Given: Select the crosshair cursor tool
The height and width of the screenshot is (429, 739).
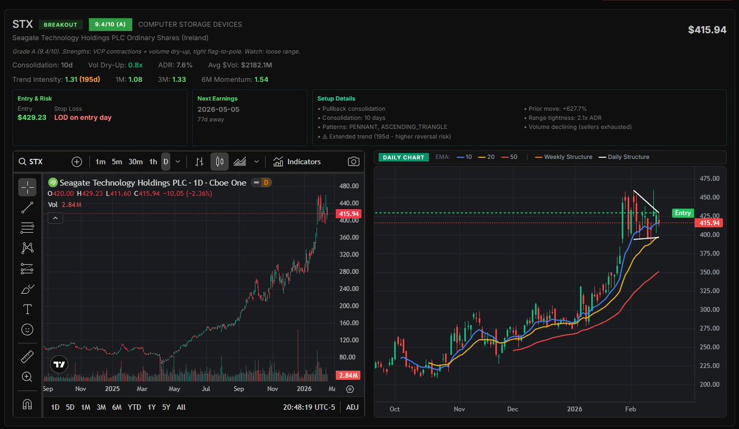Looking at the screenshot, I should click(x=27, y=186).
